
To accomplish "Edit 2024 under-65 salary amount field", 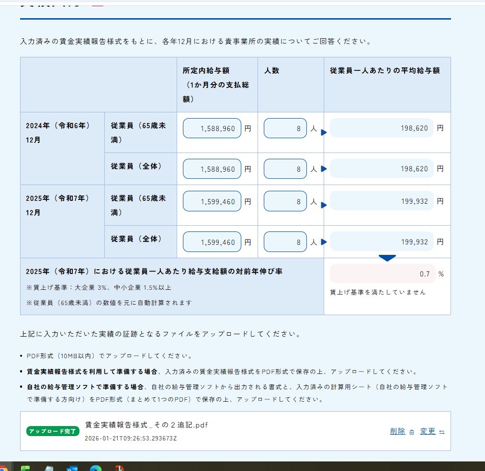I will point(212,128).
